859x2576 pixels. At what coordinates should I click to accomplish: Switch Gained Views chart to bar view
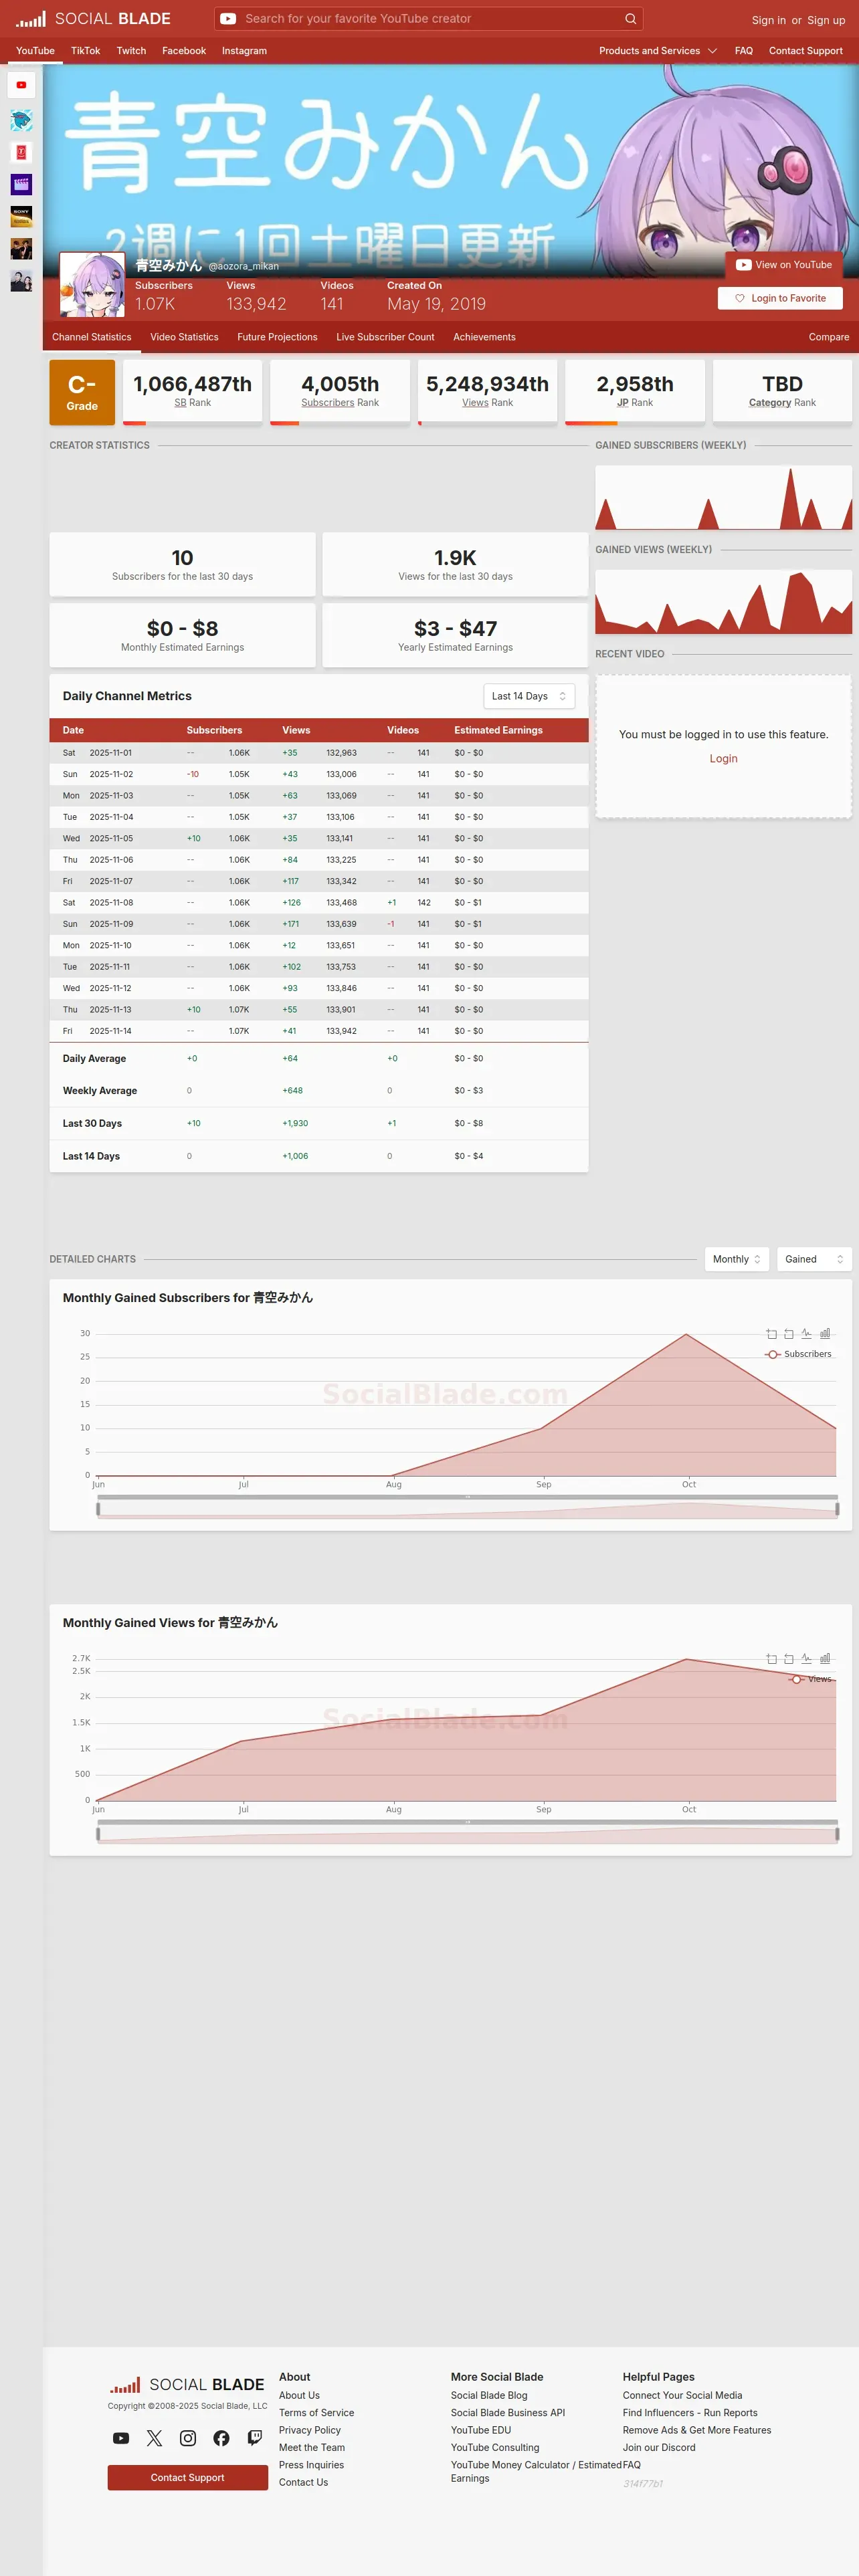pyautogui.click(x=825, y=1659)
